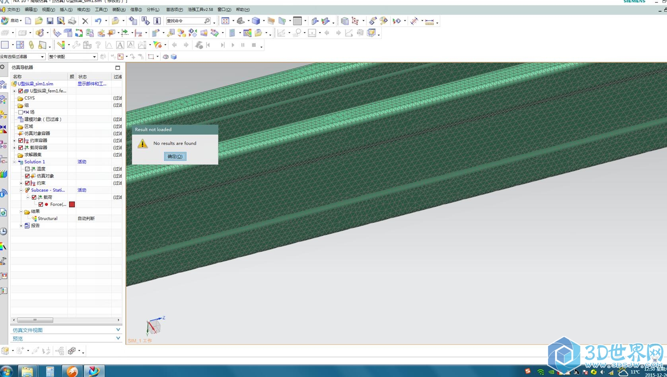
Task: Click the Delete X icon
Action: click(85, 21)
